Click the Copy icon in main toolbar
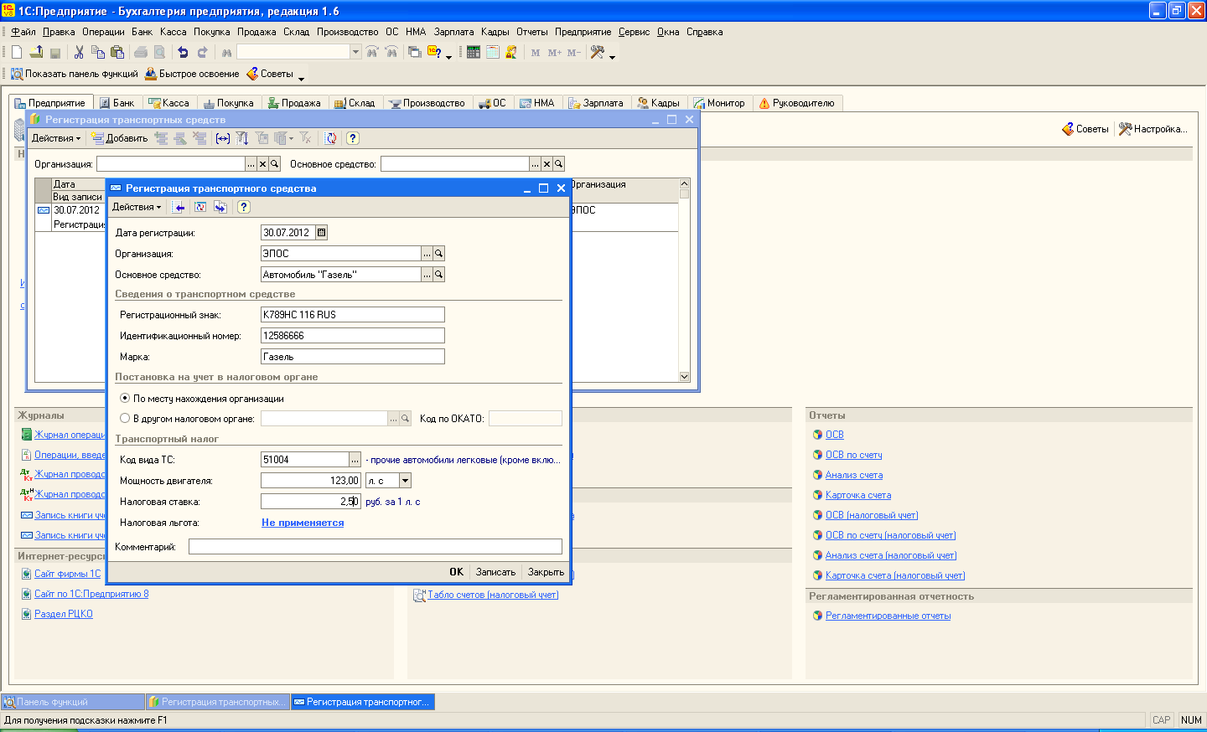 tap(98, 52)
